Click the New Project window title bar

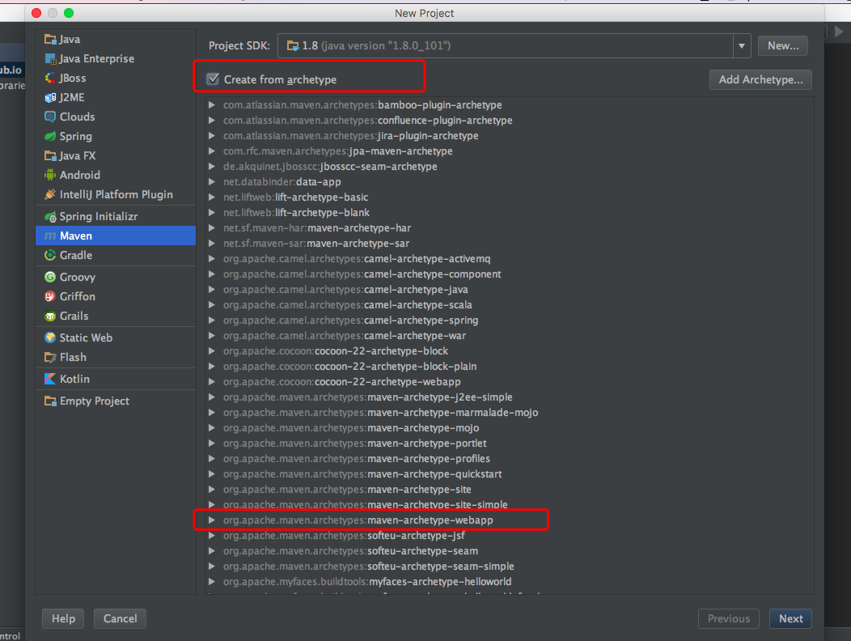(x=425, y=13)
